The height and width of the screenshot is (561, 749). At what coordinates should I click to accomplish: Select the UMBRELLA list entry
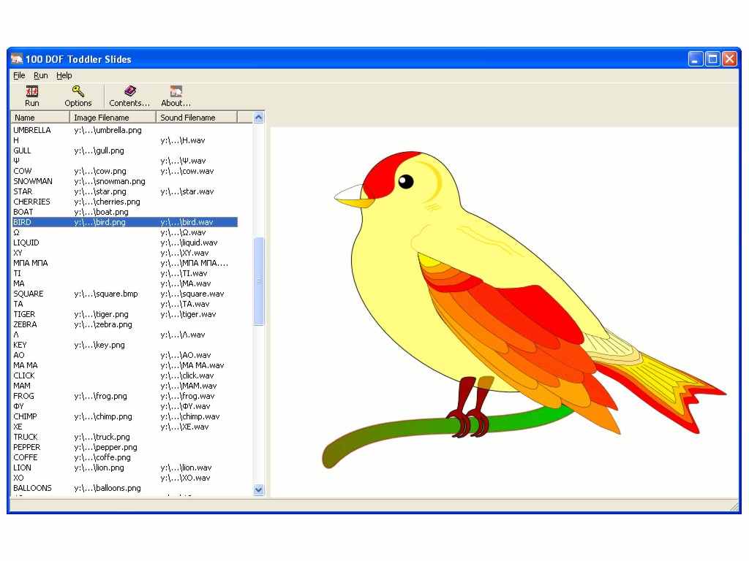click(124, 130)
